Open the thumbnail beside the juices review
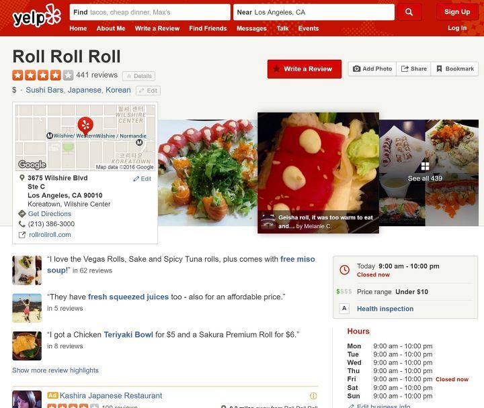The image size is (484, 408). [27, 308]
